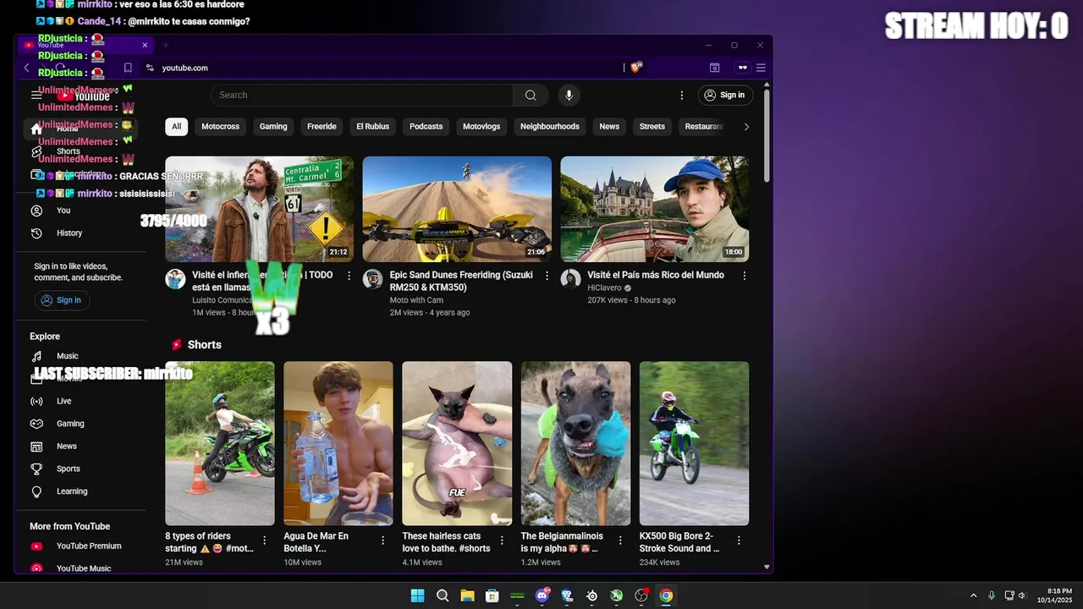The width and height of the screenshot is (1083, 609).
Task: Open the Brave VPN glasses icon
Action: pyautogui.click(x=742, y=68)
